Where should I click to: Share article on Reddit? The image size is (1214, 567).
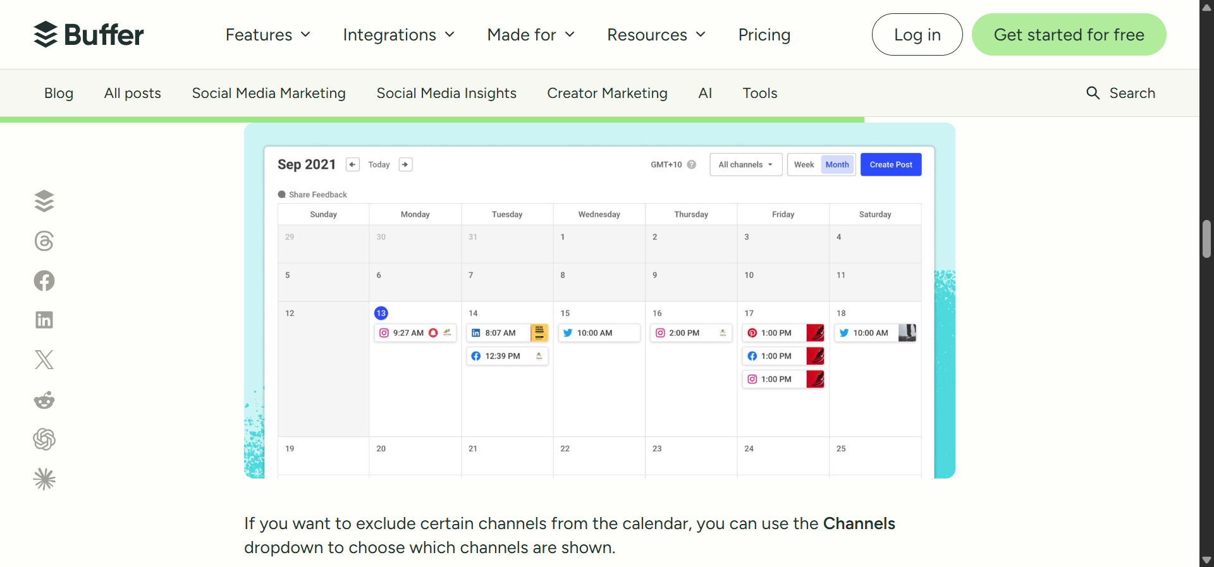click(x=44, y=399)
